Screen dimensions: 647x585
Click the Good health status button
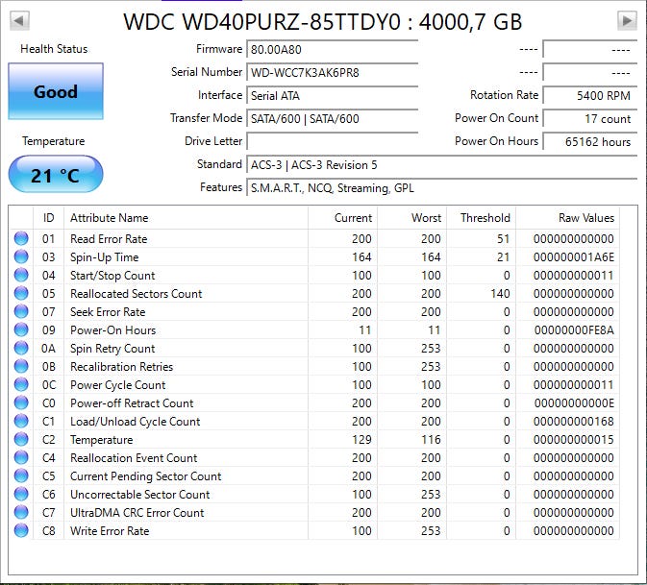click(x=56, y=91)
